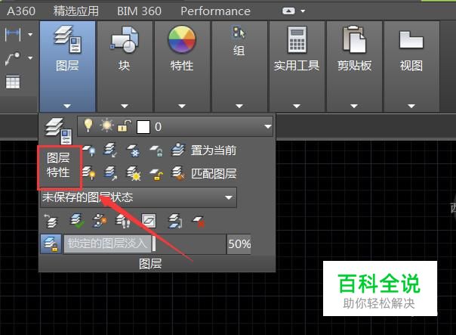Click the Layer Unlock icon
456x335 pixels.
156,174
